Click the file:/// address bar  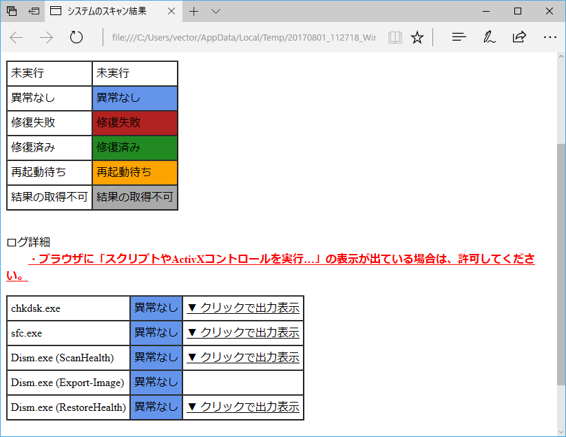[x=244, y=37]
